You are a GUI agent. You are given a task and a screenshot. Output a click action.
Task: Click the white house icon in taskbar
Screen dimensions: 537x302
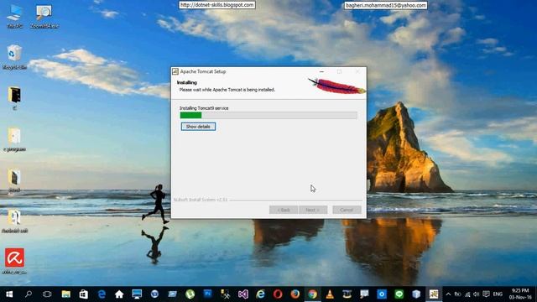[x=119, y=294]
